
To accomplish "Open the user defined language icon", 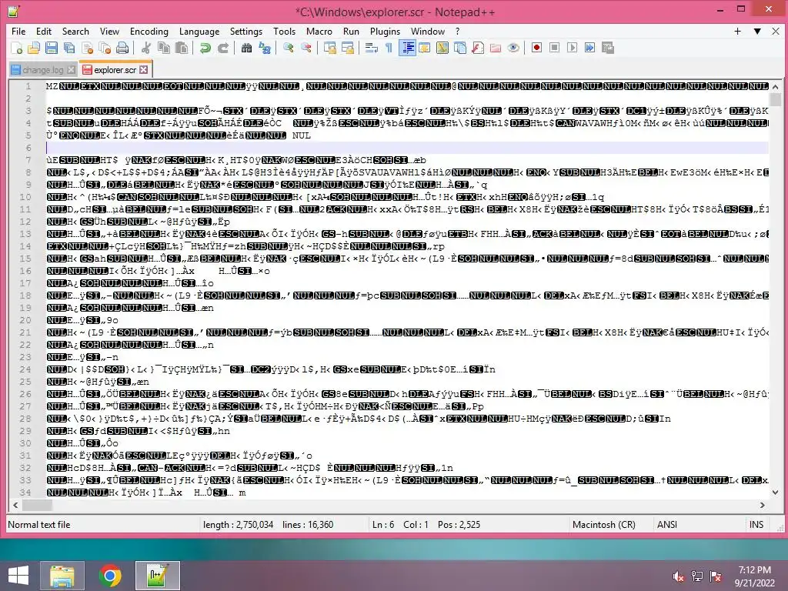I will pos(425,48).
